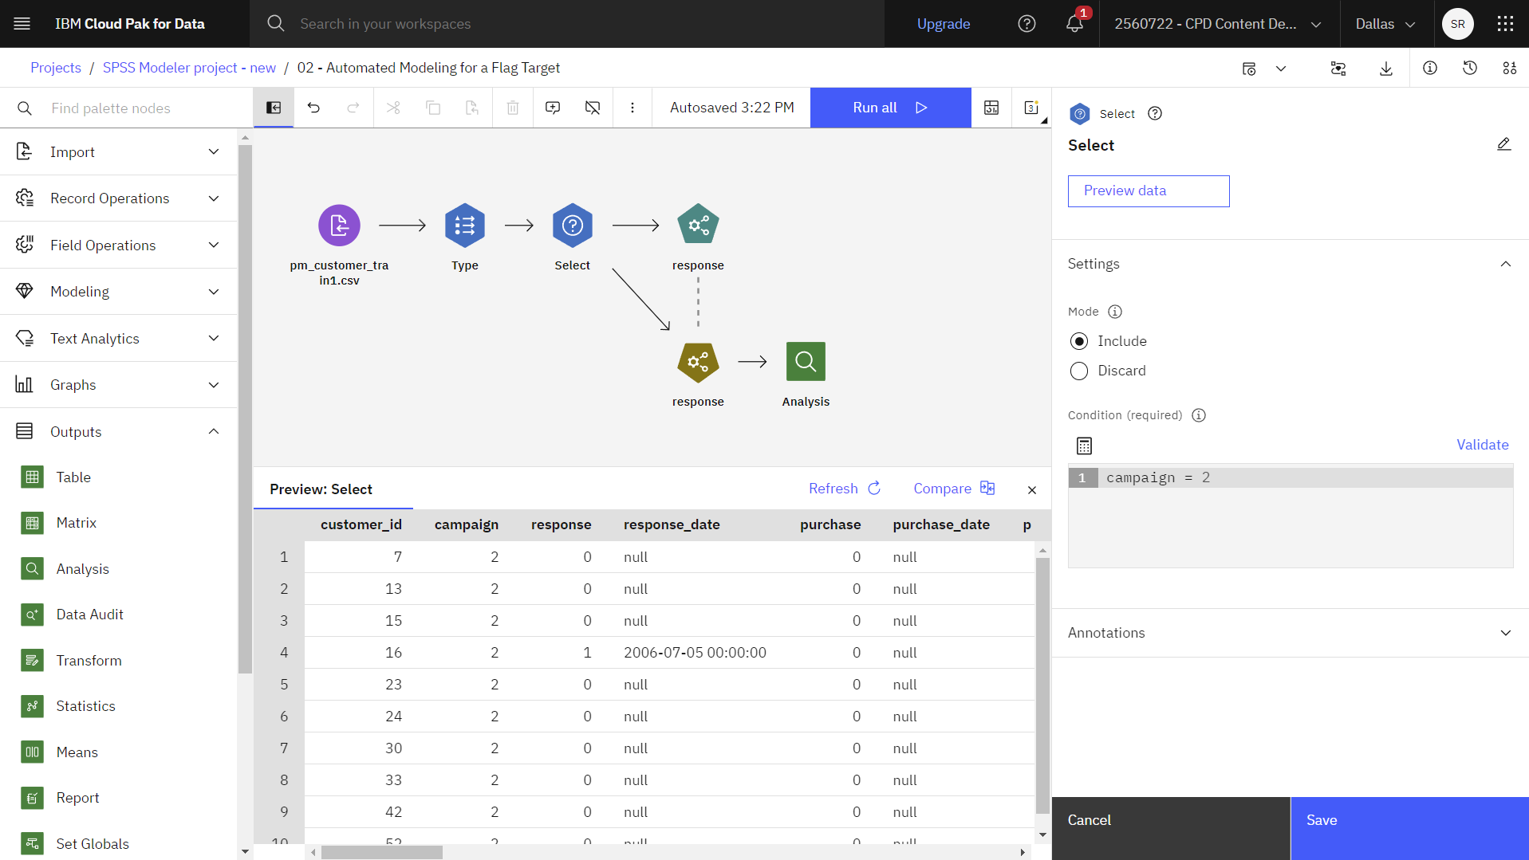Collapse the Settings section
Viewport: 1529px width, 860px height.
[x=1290, y=264]
